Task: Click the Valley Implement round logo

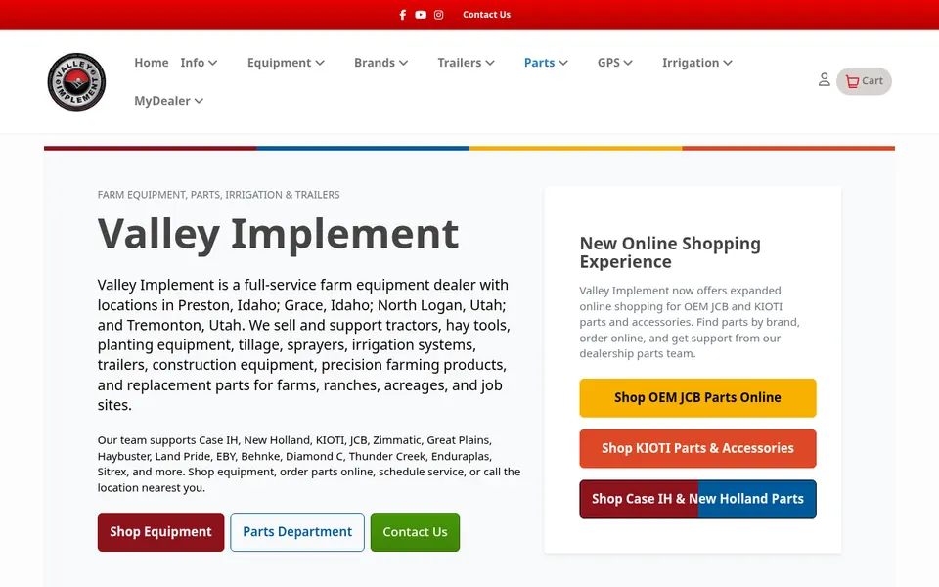Action: click(x=76, y=81)
